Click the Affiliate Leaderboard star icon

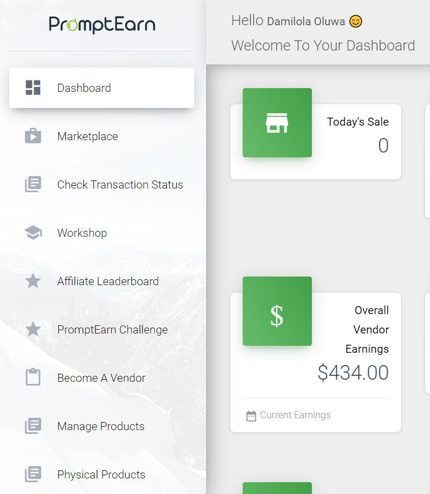pyautogui.click(x=33, y=281)
